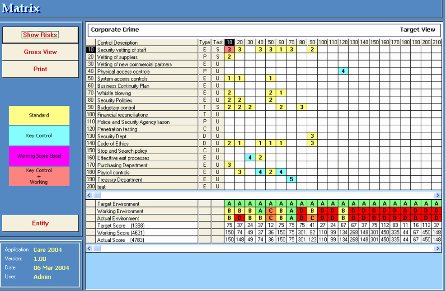The width and height of the screenshot is (446, 291).
Task: Click the Actual Environment row label
Action: coord(147,218)
